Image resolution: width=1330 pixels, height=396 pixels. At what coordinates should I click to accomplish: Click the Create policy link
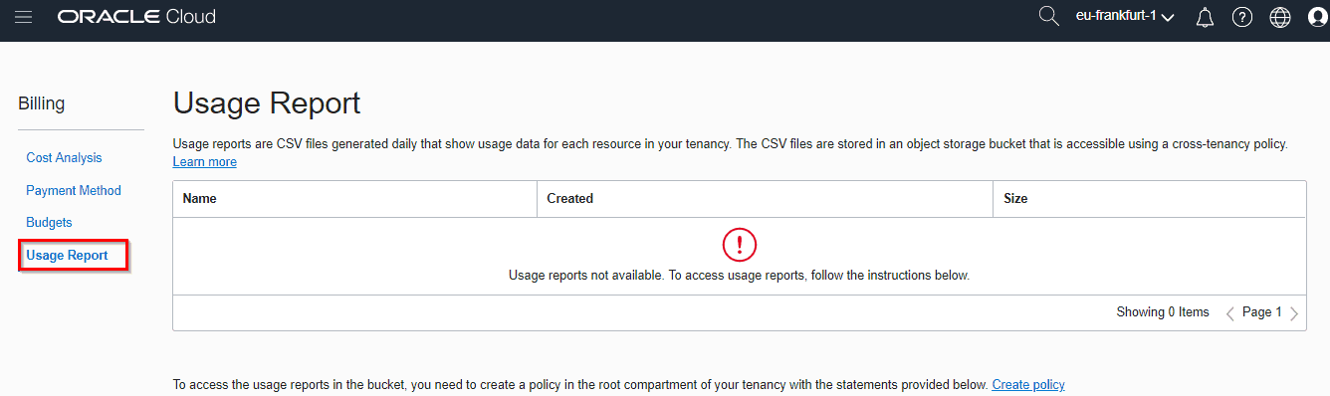coord(1028,385)
